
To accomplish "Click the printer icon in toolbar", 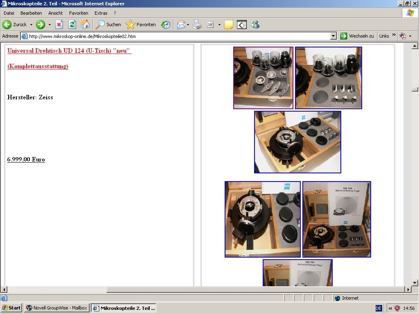I will tap(197, 25).
